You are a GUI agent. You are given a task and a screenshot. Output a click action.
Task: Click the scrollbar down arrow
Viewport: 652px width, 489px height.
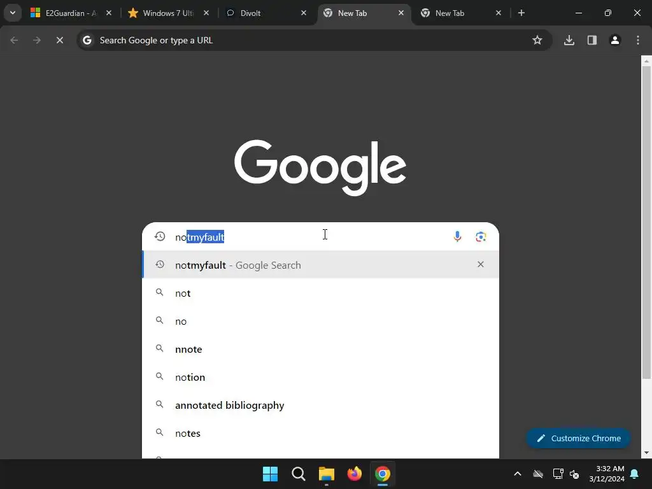click(646, 453)
